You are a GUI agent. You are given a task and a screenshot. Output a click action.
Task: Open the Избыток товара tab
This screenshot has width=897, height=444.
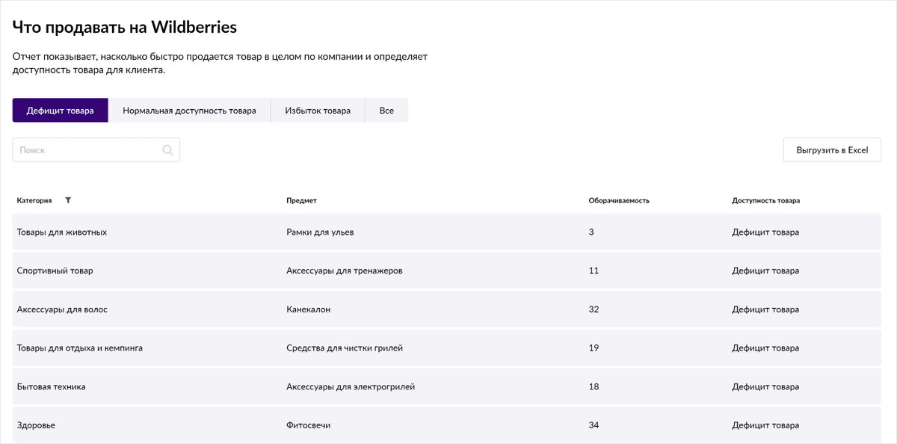318,111
